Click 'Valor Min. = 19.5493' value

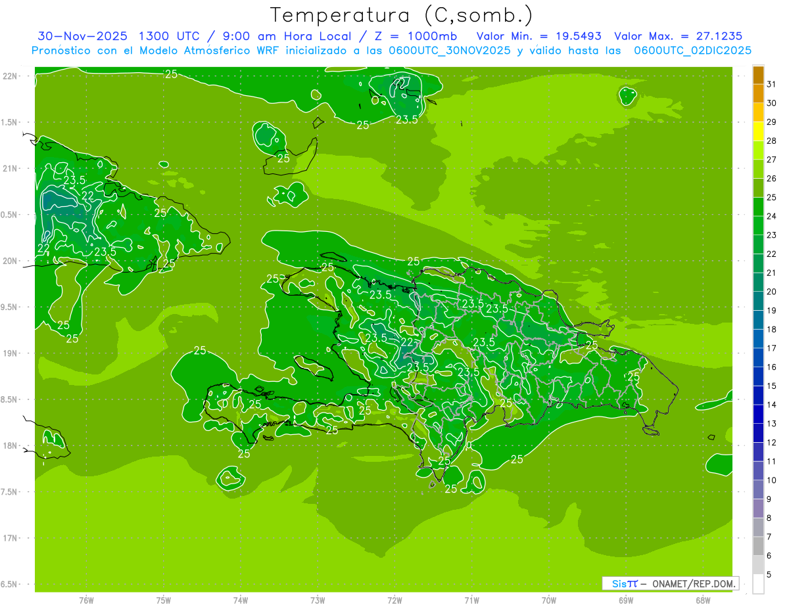(x=539, y=36)
